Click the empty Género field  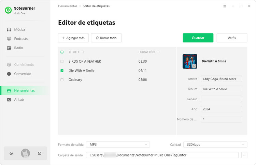(221, 99)
